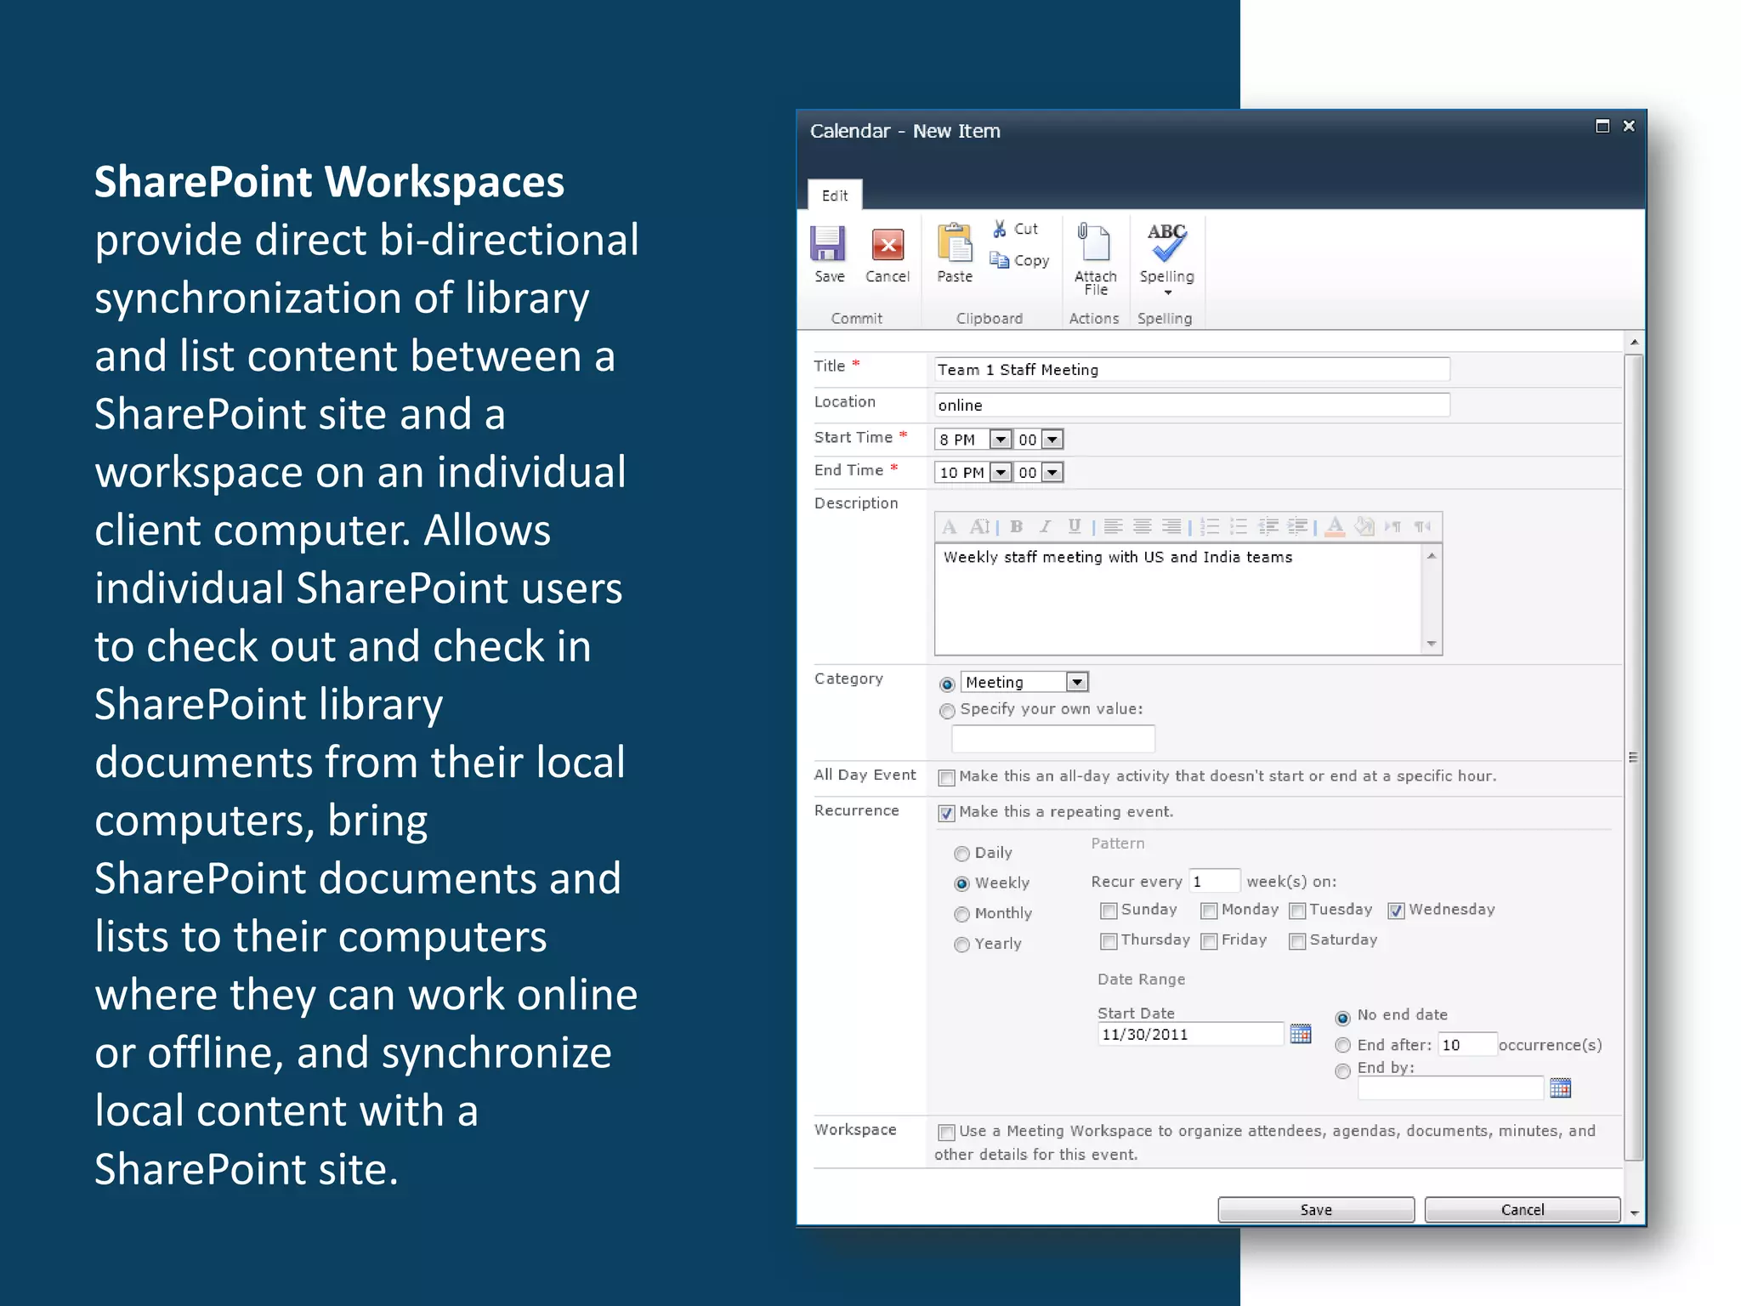Click the End after occurrences number field

click(x=1467, y=1045)
